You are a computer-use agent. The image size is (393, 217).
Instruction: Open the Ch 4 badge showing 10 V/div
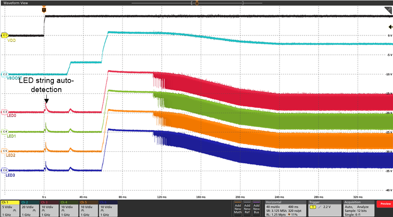[x=69, y=207]
